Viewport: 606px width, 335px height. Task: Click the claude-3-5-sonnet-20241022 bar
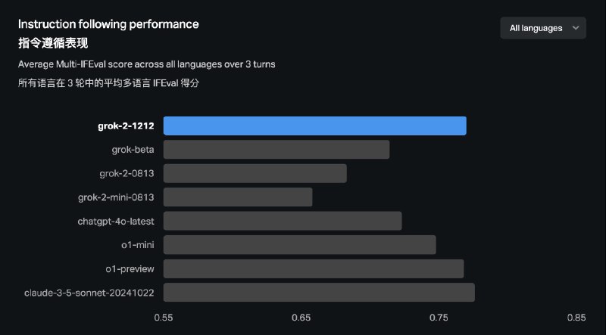[319, 293]
